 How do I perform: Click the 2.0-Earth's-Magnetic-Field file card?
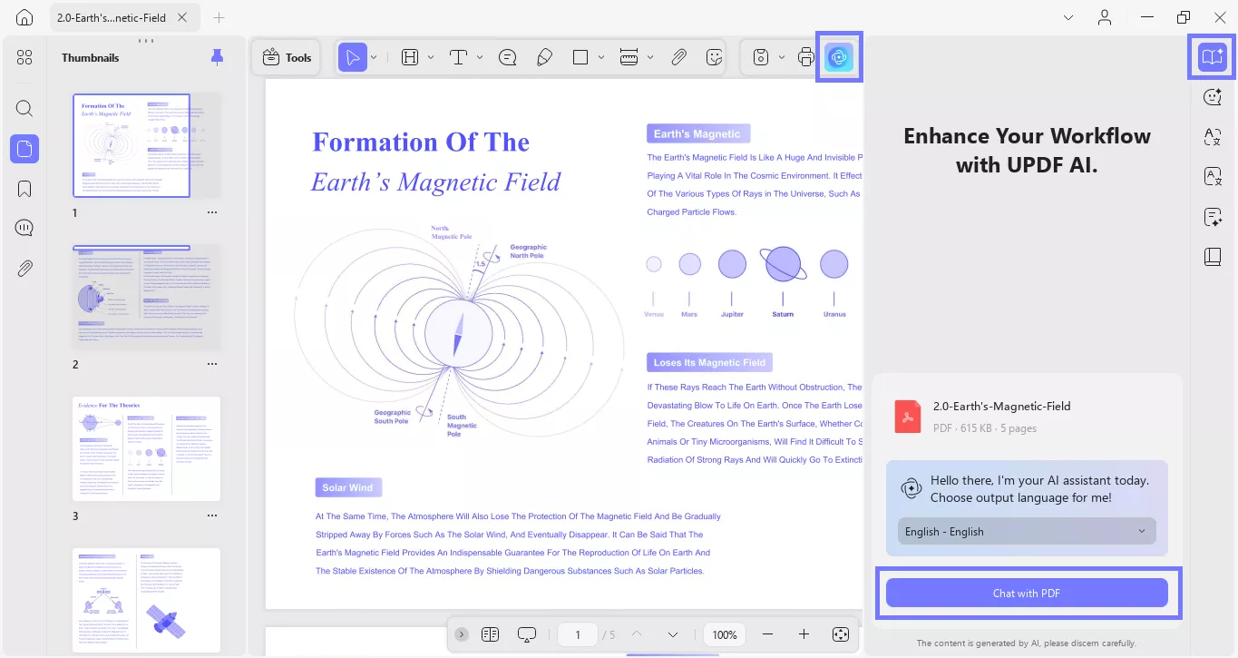coord(1027,417)
